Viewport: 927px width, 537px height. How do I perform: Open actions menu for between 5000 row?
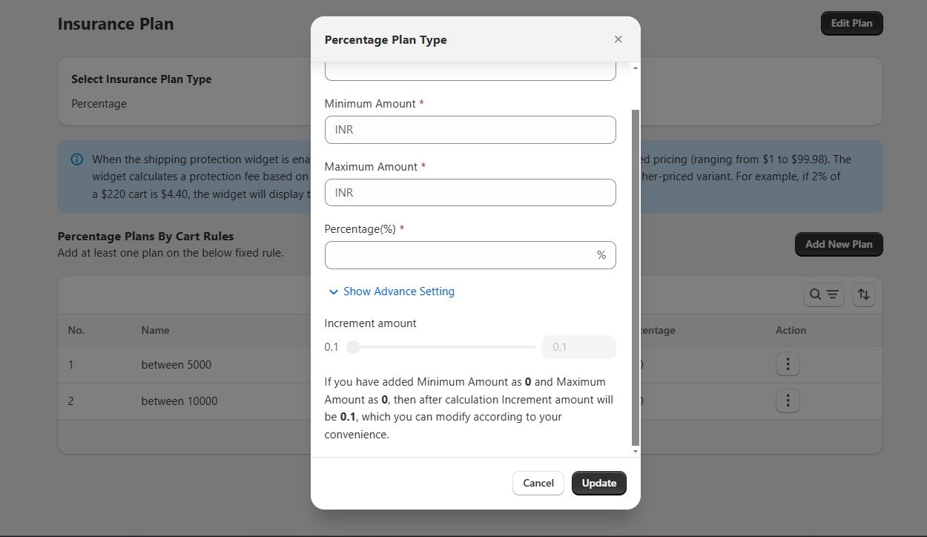coord(788,364)
